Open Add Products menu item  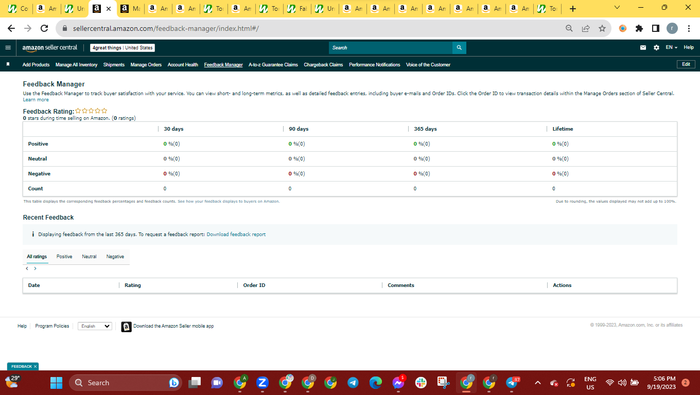(36, 65)
